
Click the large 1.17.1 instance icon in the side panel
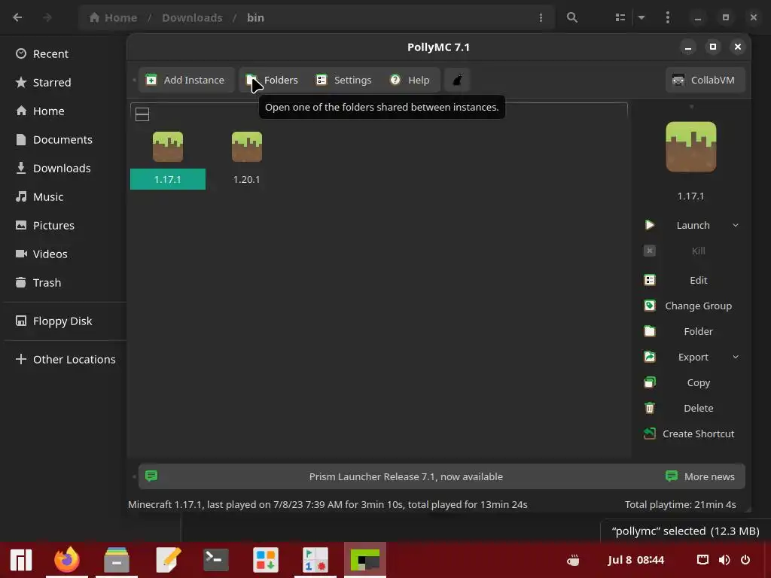[691, 147]
